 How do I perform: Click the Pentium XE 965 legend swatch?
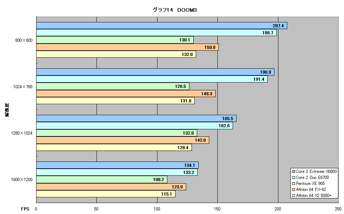(x=293, y=184)
